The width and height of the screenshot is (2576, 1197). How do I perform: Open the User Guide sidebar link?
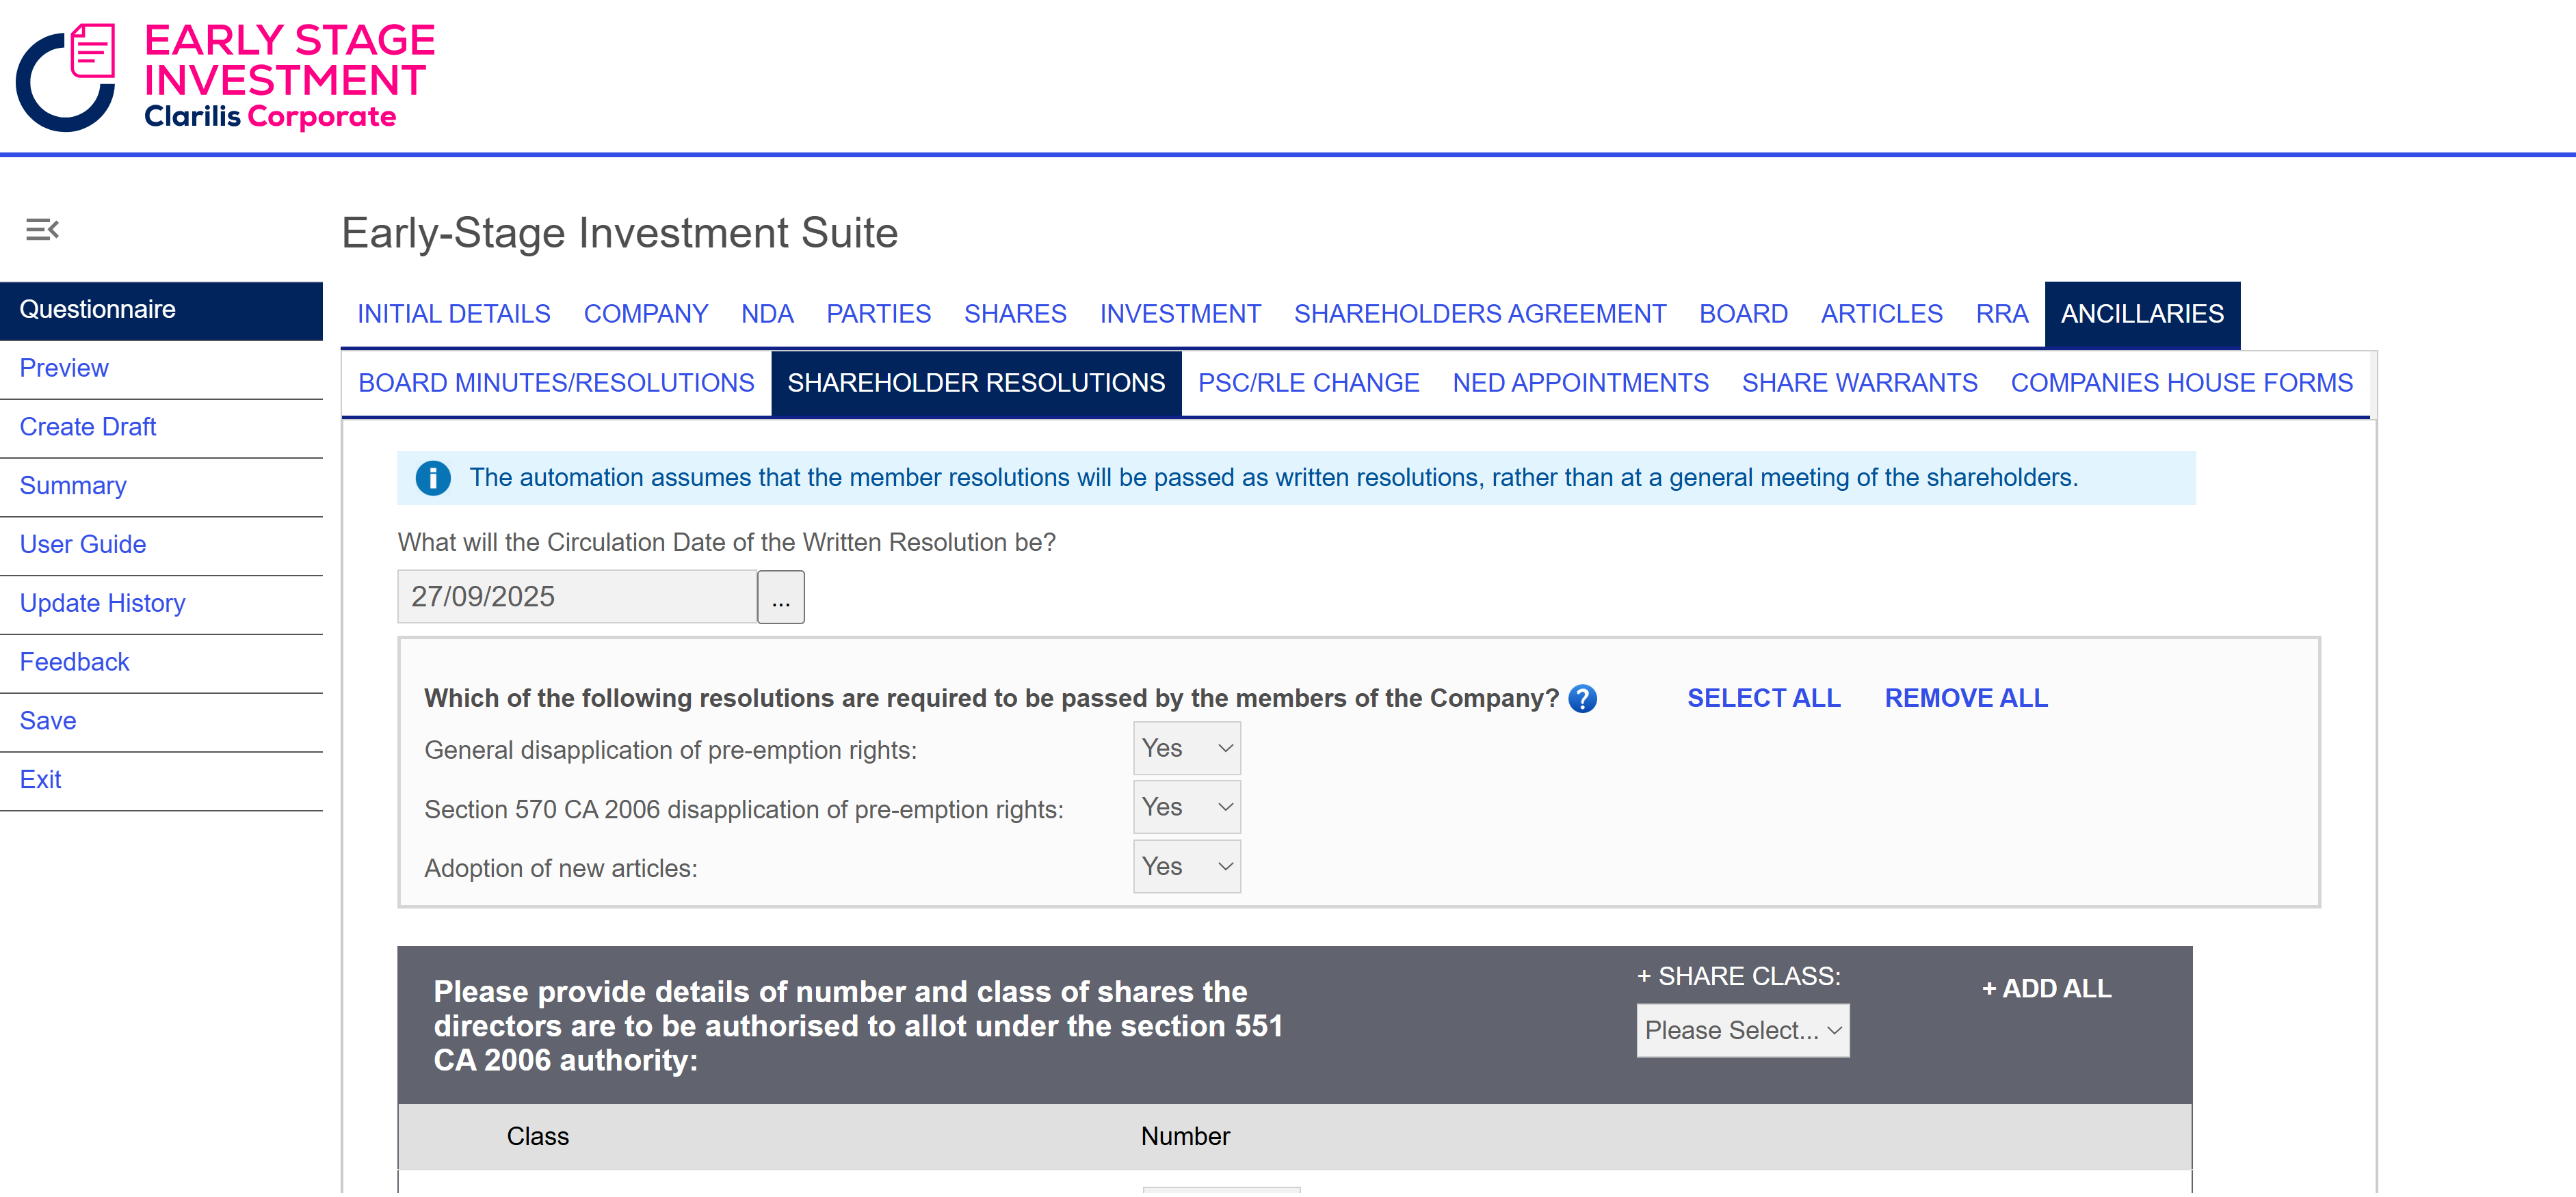[x=83, y=545]
